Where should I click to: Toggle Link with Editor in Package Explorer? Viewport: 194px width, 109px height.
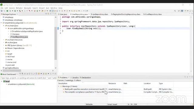click(x=48, y=14)
